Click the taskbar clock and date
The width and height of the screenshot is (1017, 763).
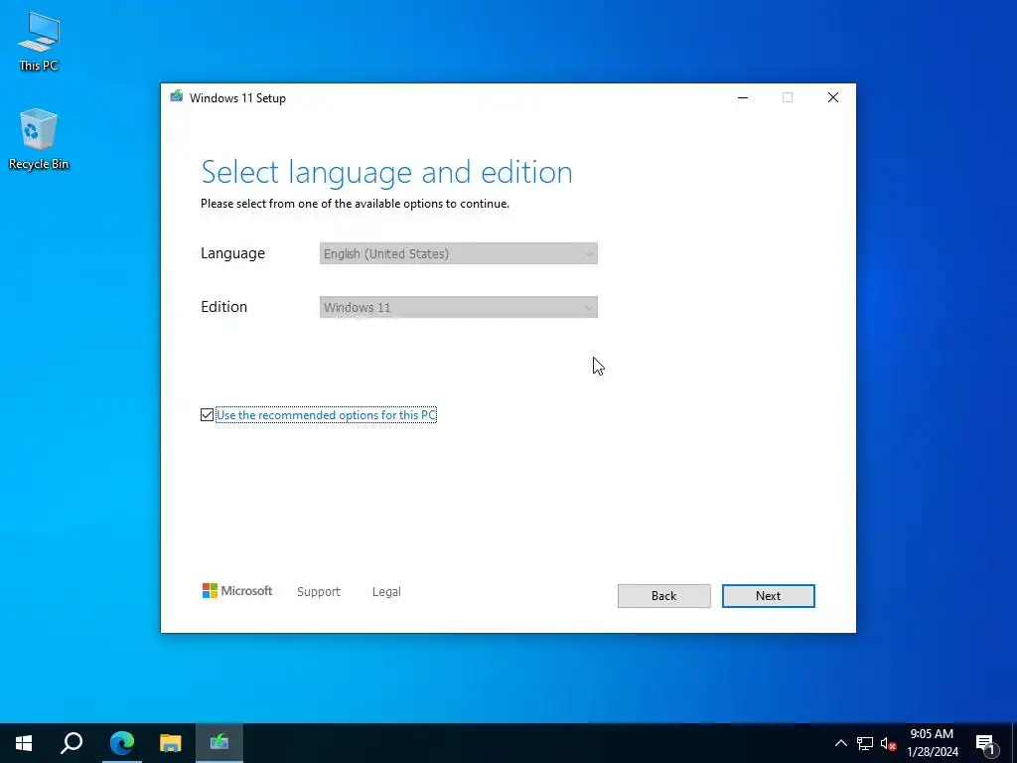point(932,743)
